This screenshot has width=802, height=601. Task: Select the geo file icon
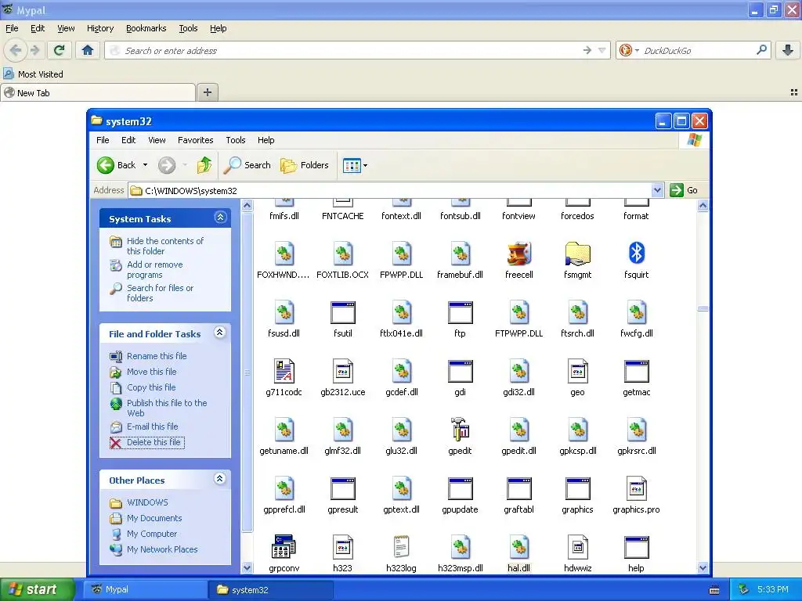pyautogui.click(x=577, y=371)
